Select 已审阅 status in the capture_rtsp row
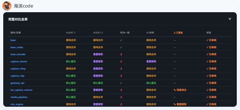This screenshot has height=110, width=240. point(211,76)
